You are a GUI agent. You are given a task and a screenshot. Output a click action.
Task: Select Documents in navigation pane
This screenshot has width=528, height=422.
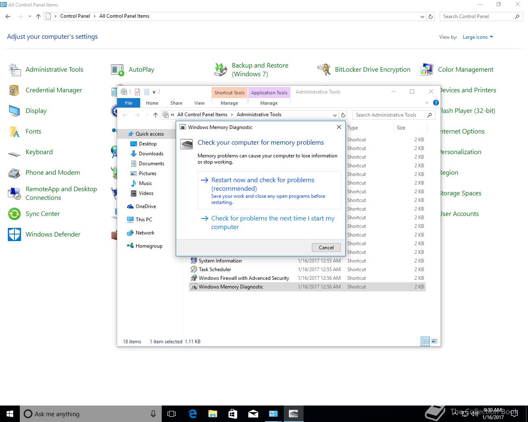[x=151, y=164]
